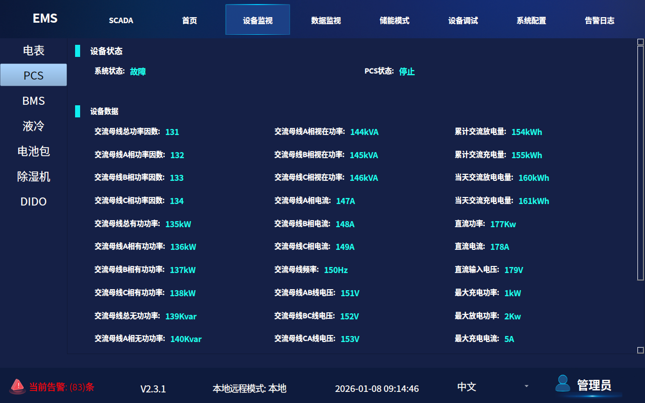The width and height of the screenshot is (645, 403).
Task: Open the 数据监视 tab
Action: tap(326, 21)
